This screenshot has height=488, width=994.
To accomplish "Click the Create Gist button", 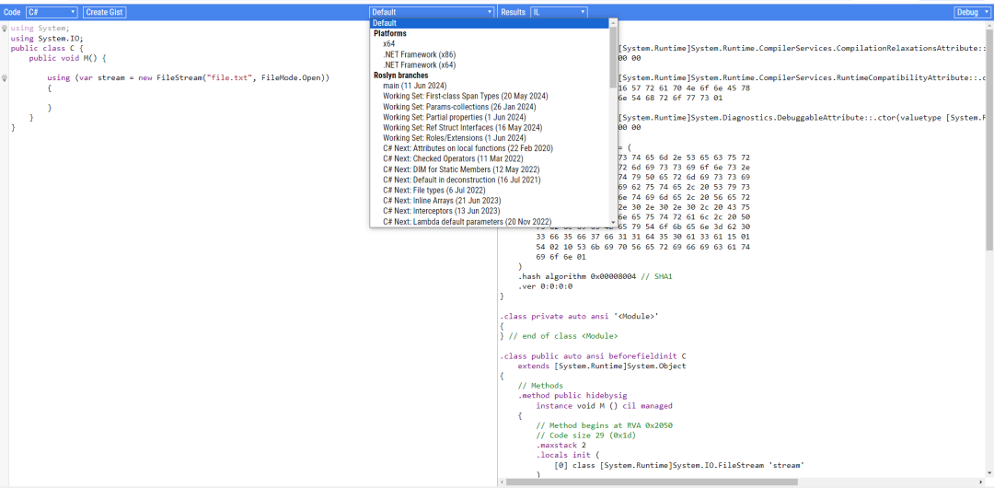I will [105, 12].
